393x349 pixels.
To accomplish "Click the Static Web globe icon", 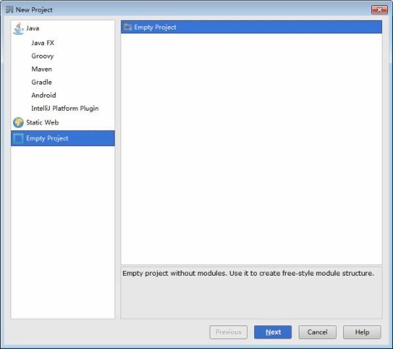I will pos(18,122).
